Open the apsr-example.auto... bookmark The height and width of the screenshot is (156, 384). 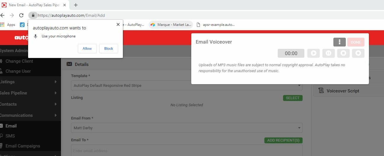point(216,25)
